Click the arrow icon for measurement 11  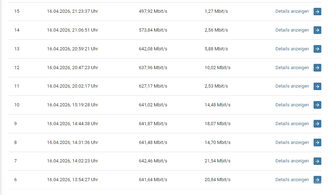pos(317,86)
